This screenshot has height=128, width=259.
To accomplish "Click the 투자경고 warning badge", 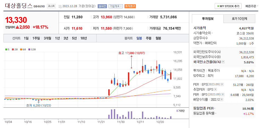I will [130, 6].
